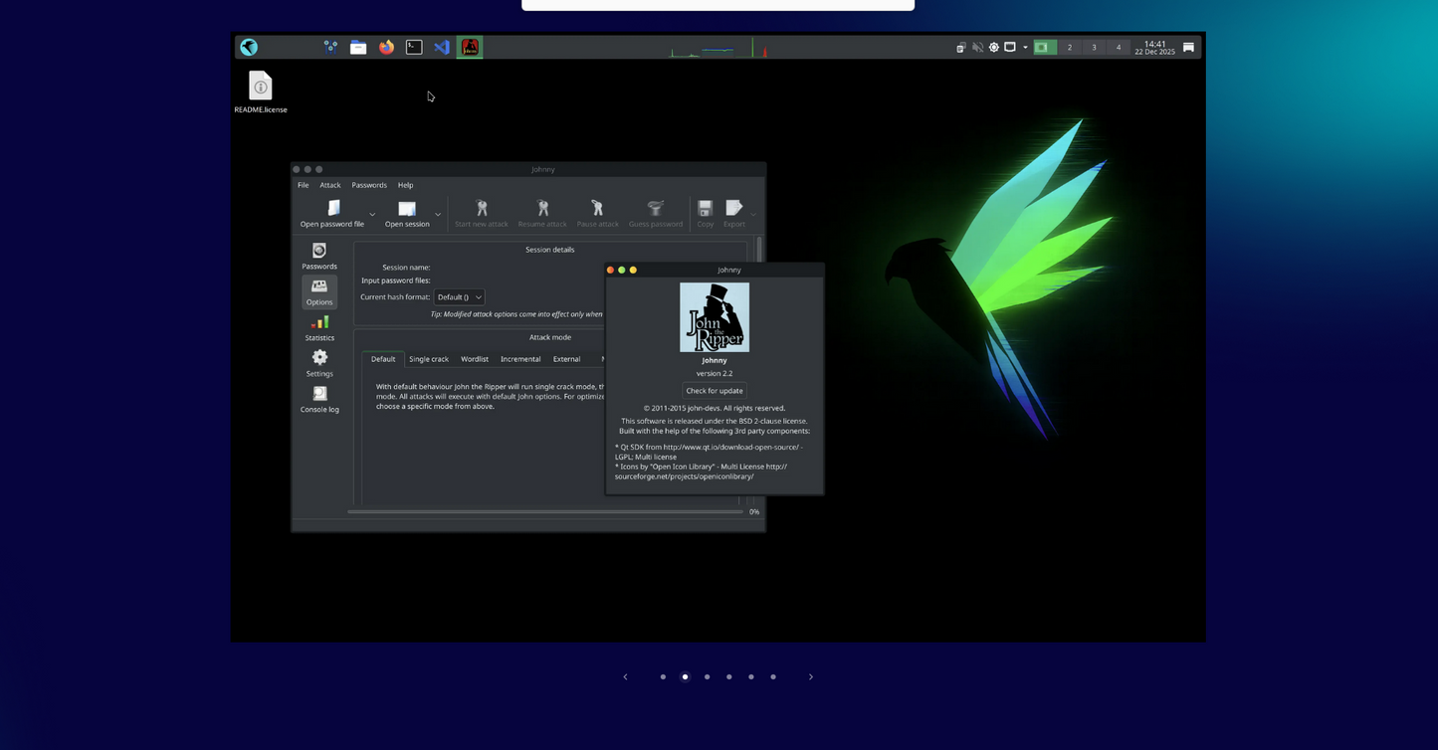The height and width of the screenshot is (750, 1438).
Task: Click the John the Ripper logo
Action: pyautogui.click(x=715, y=317)
